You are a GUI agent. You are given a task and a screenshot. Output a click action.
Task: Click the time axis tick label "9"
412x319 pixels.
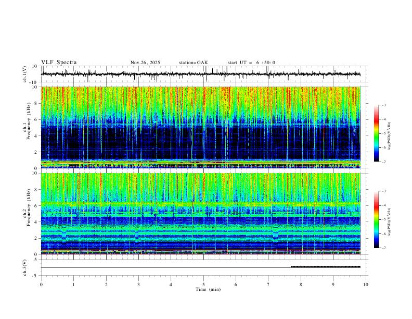333,285
